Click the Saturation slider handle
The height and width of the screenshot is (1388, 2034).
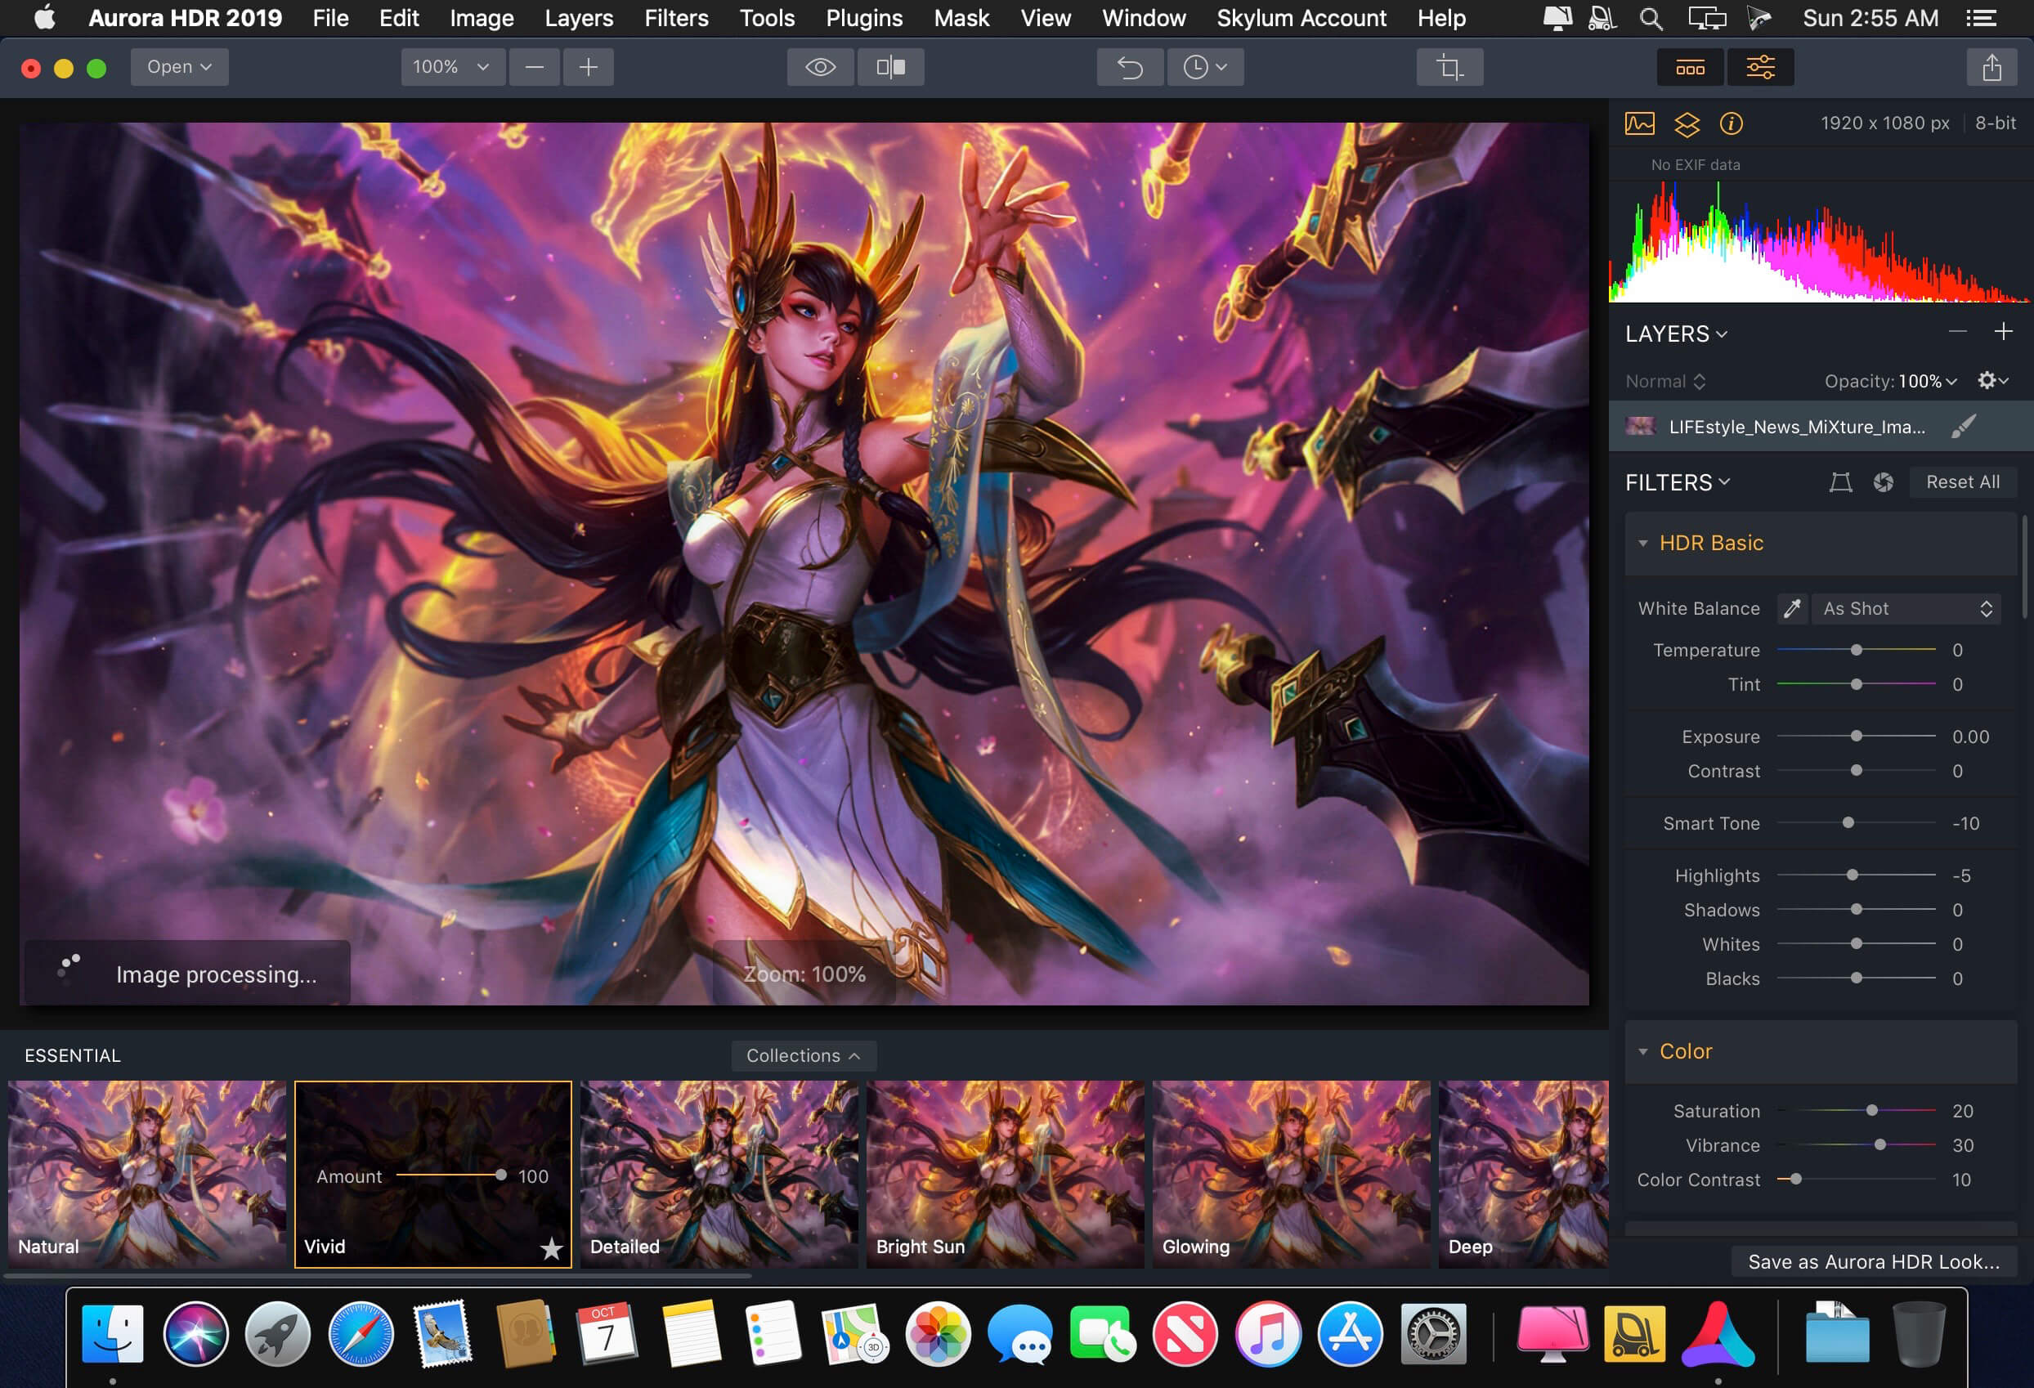(1871, 1111)
